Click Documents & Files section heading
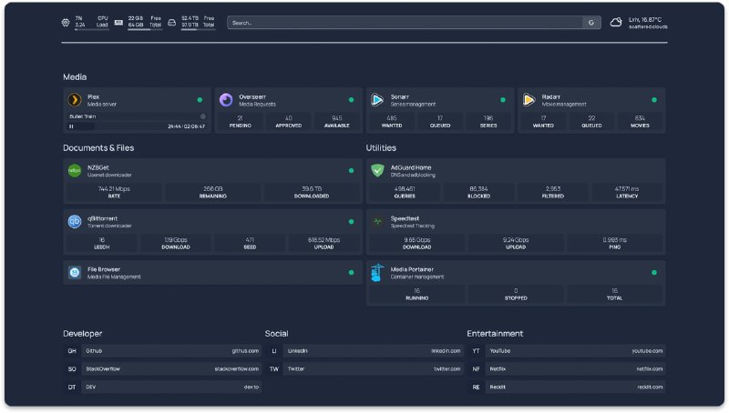 (x=98, y=147)
